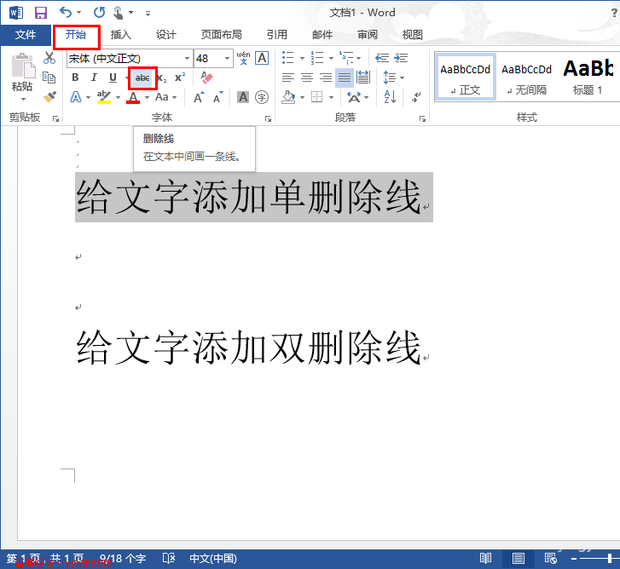Switch to Print Layout view
This screenshot has width=620, height=569.
(x=518, y=558)
